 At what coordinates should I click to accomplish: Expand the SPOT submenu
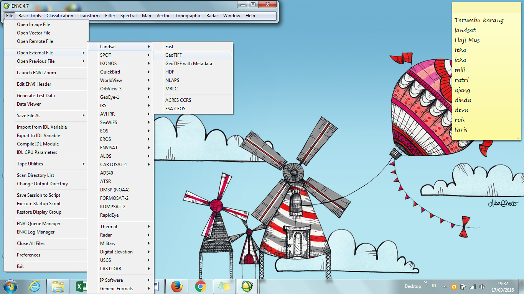point(120,55)
